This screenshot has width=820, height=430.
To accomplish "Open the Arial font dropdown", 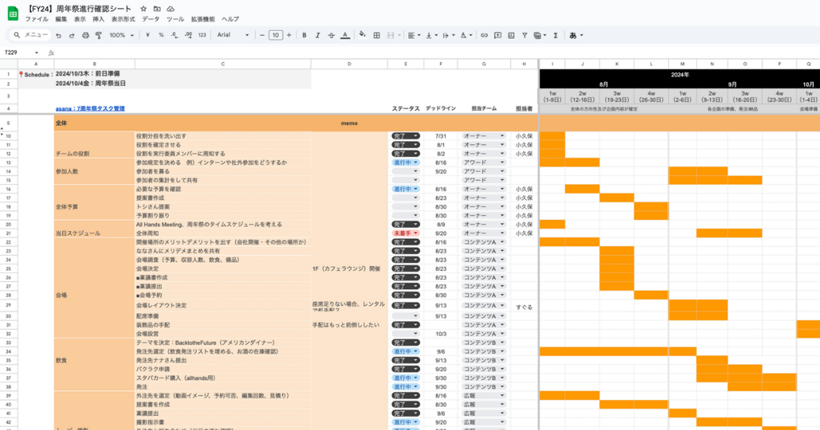I will [233, 35].
